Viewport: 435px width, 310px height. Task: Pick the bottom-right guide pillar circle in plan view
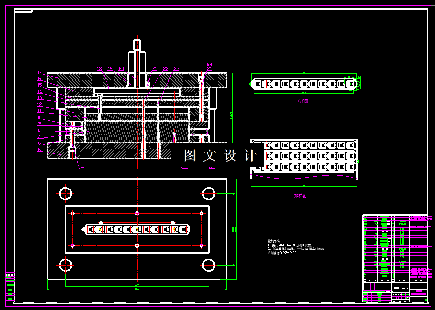(x=209, y=265)
